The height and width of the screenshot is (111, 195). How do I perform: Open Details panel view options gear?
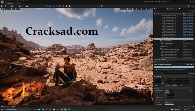pyautogui.click(x=194, y=73)
